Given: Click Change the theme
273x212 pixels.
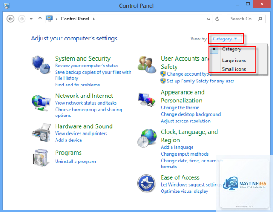Looking at the screenshot, I should [x=180, y=108].
